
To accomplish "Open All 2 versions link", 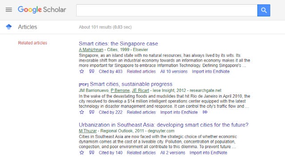I will click(x=173, y=153).
